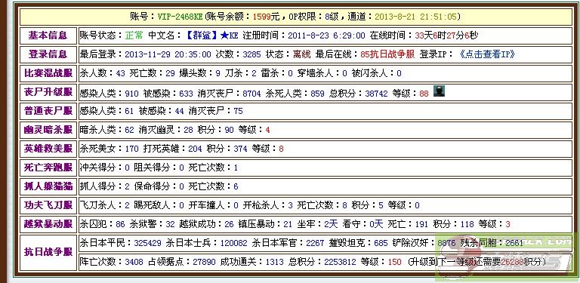Select the 英雄救美服 row header
This screenshot has width=580, height=283.
(x=48, y=149)
